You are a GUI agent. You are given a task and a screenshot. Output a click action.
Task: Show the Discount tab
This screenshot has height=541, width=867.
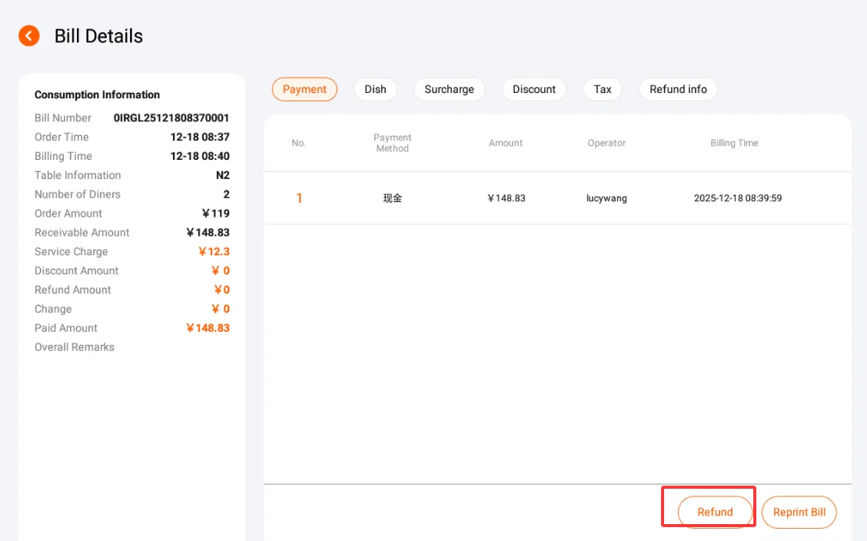534,89
